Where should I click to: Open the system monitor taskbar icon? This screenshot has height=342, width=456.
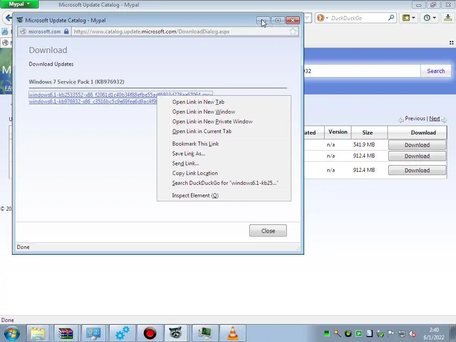(x=205, y=333)
